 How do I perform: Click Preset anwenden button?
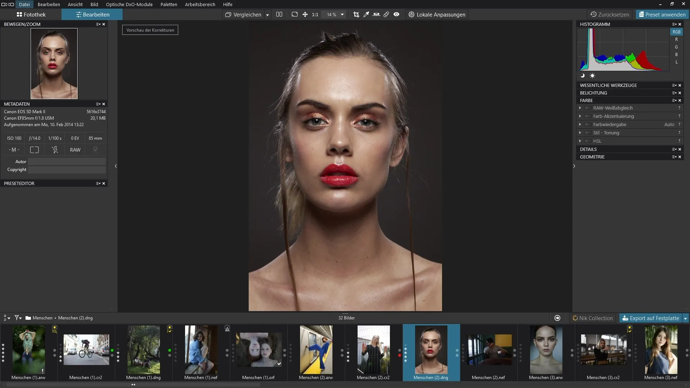pos(662,14)
